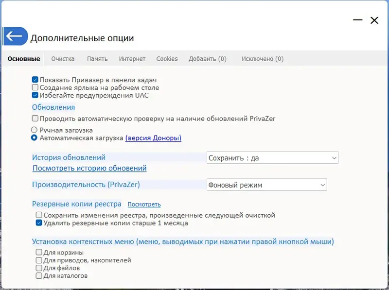Image resolution: width=389 pixels, height=290 pixels.
Task: Open the Очистка tab
Action: point(63,59)
